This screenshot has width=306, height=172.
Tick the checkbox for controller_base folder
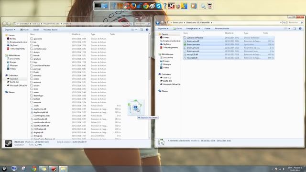coord(32,49)
